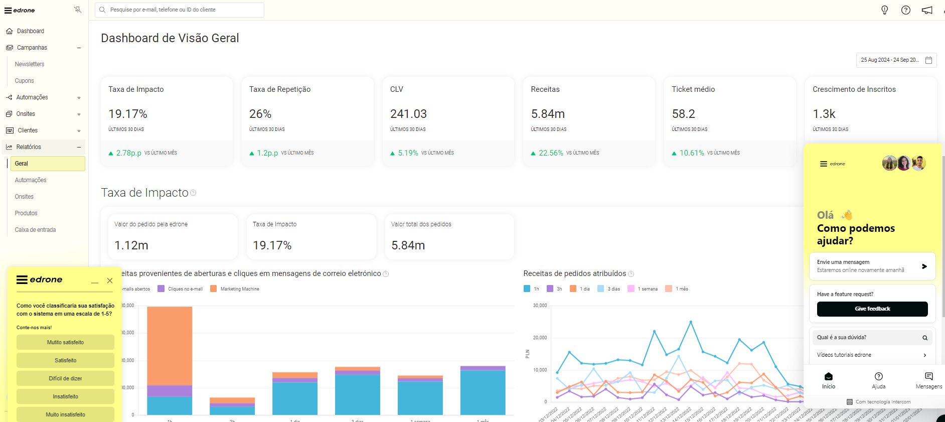Open the lightbulb tips icon
The width and height of the screenshot is (945, 422).
tap(885, 10)
